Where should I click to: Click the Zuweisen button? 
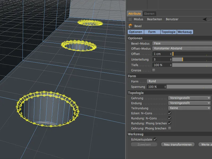pos(144,144)
